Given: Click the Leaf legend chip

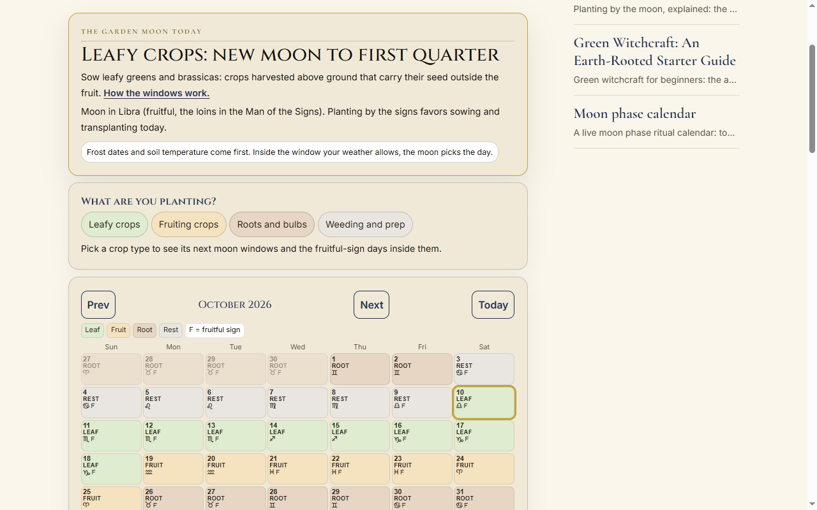Looking at the screenshot, I should [x=93, y=330].
